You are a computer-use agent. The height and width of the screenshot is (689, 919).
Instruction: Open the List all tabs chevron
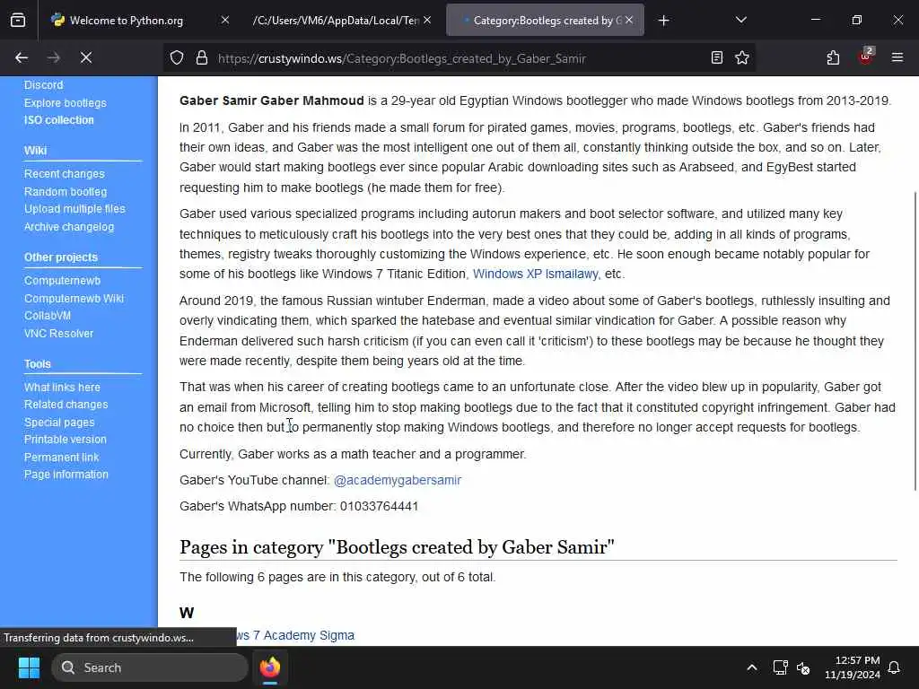741,20
